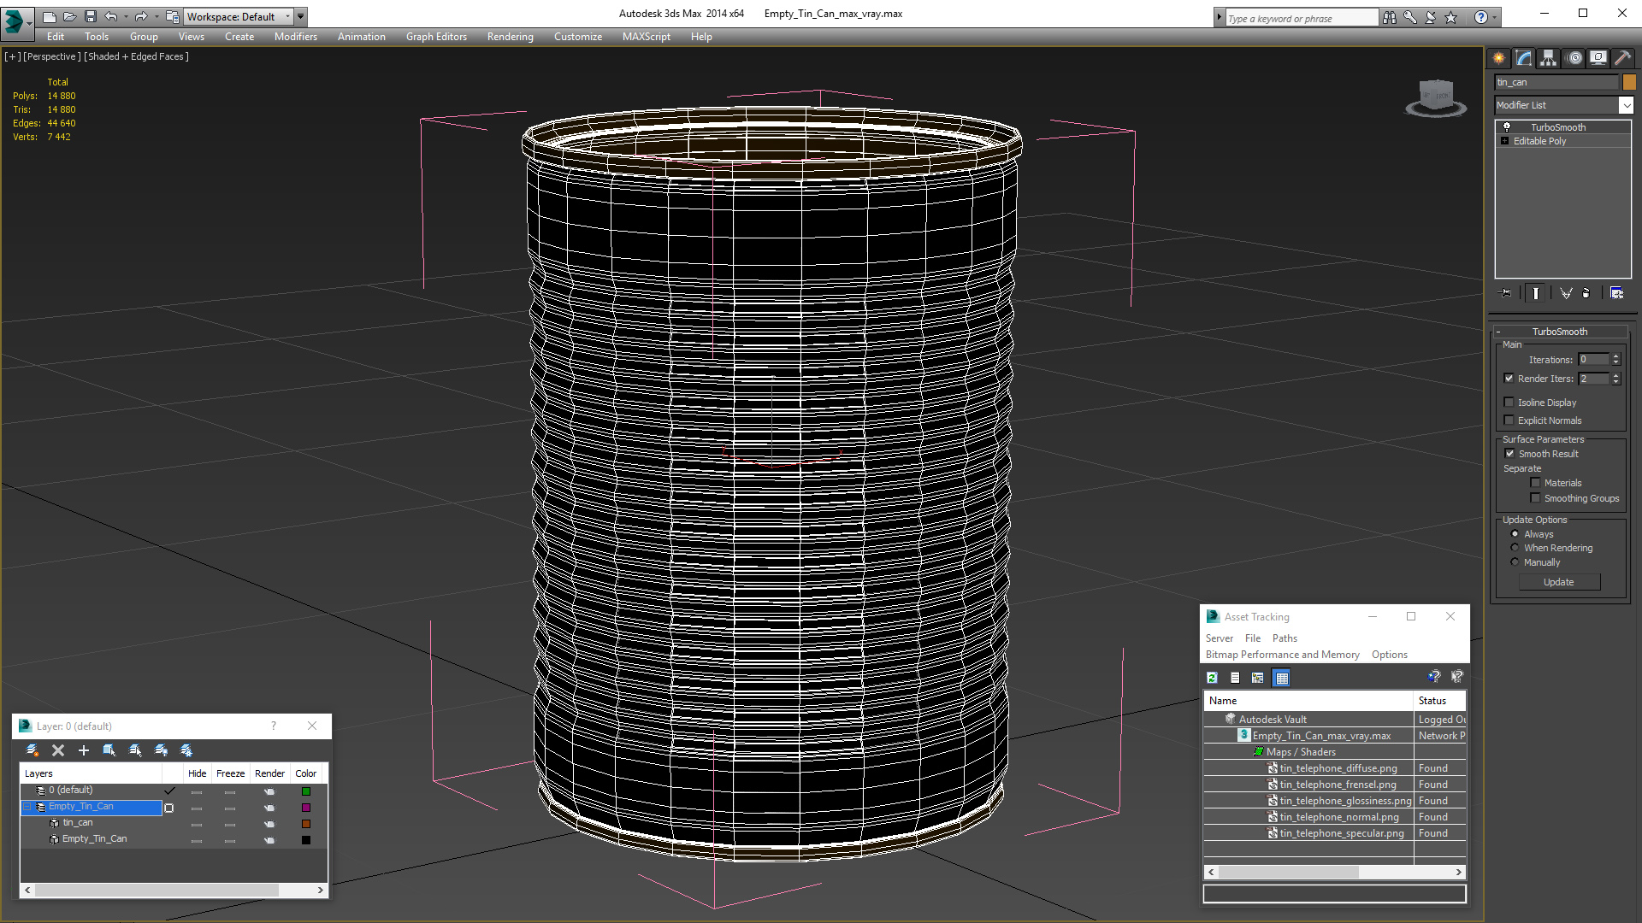Open the Help icon dropdown arrow

[x=1495, y=17]
